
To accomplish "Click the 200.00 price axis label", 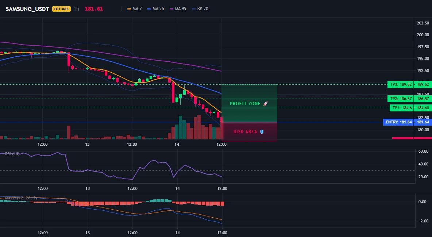I will [423, 35].
